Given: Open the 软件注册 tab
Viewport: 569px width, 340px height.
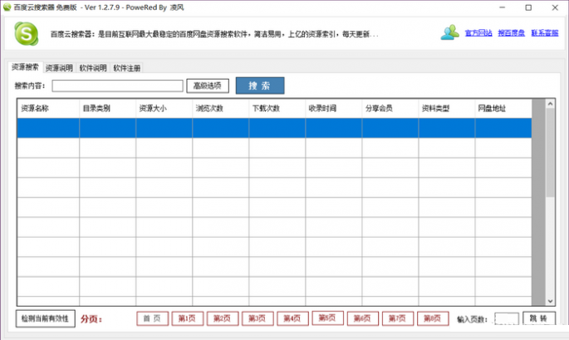Looking at the screenshot, I should (x=127, y=67).
